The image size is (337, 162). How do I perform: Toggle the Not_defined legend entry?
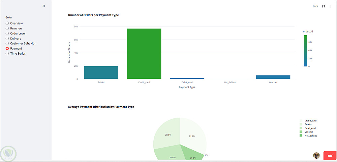click(311, 136)
